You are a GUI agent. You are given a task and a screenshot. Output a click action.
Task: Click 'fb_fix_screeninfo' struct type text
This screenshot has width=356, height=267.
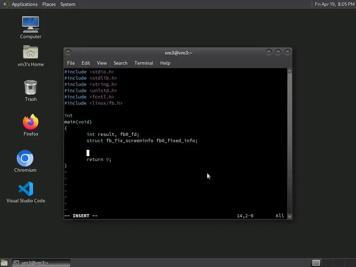point(130,141)
